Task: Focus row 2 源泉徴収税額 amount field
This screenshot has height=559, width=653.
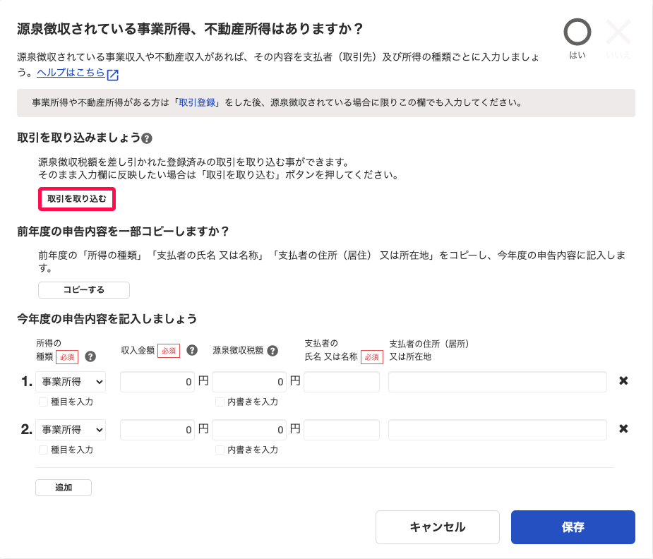Action: [x=249, y=430]
